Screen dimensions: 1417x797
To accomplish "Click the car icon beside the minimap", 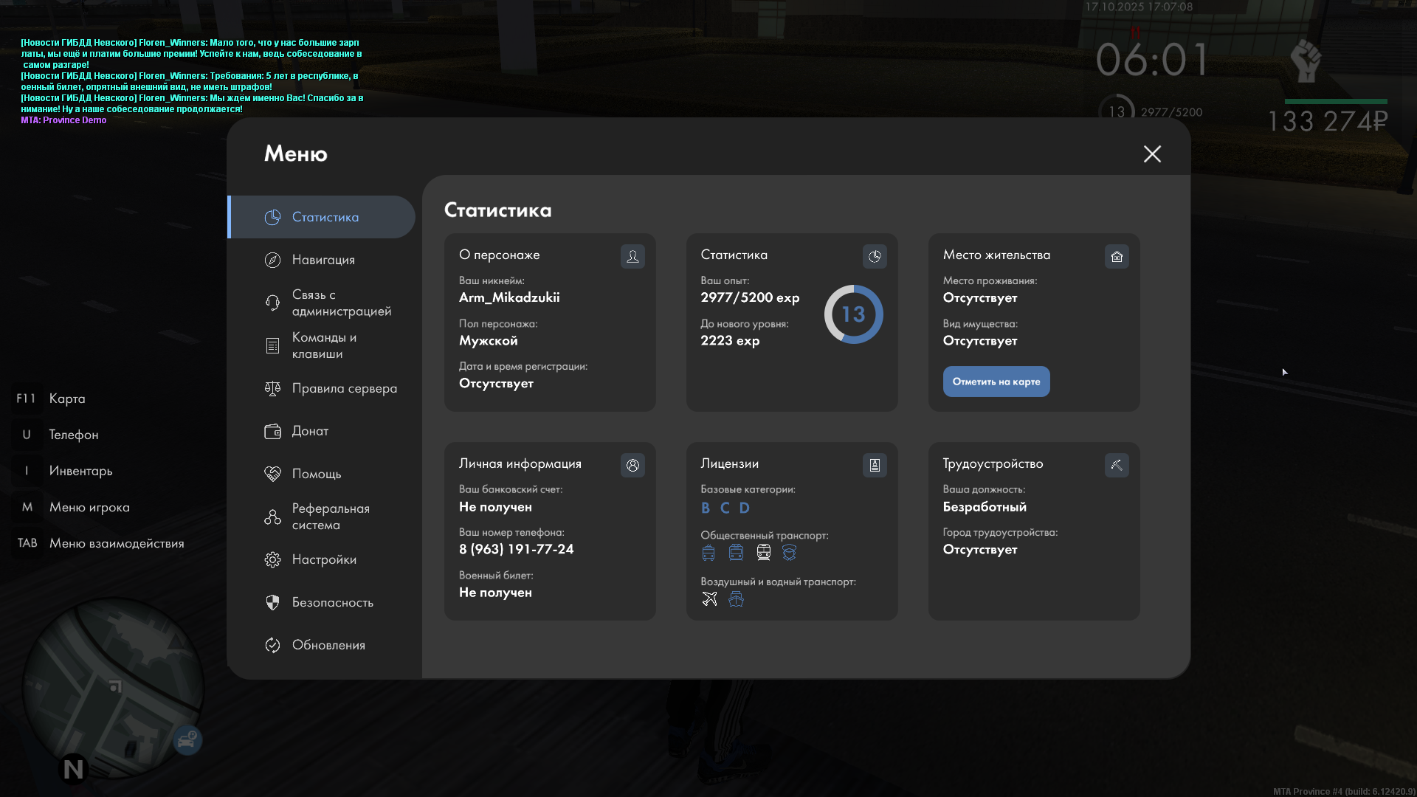I will (187, 739).
